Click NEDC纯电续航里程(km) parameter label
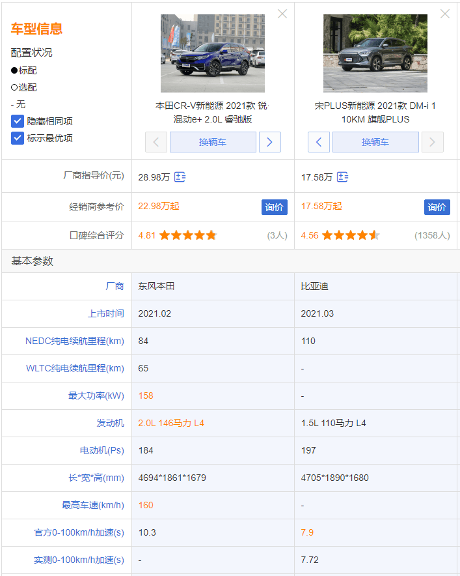Image resolution: width=460 pixels, height=576 pixels. point(75,341)
